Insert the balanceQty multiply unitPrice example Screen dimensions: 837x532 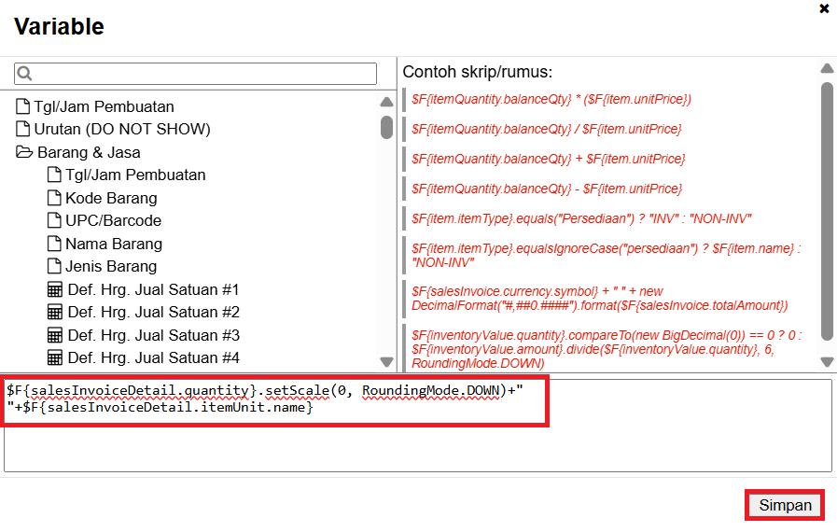[551, 99]
